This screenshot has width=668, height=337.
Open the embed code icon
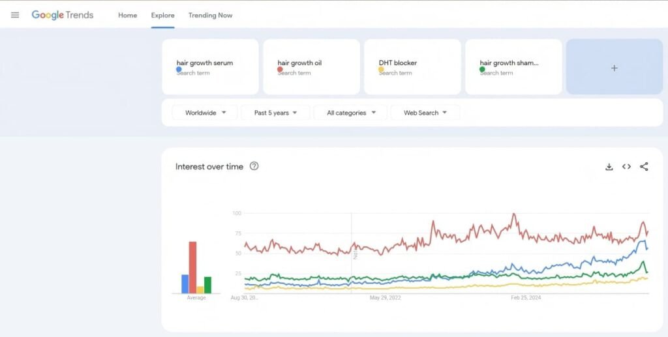pos(626,167)
